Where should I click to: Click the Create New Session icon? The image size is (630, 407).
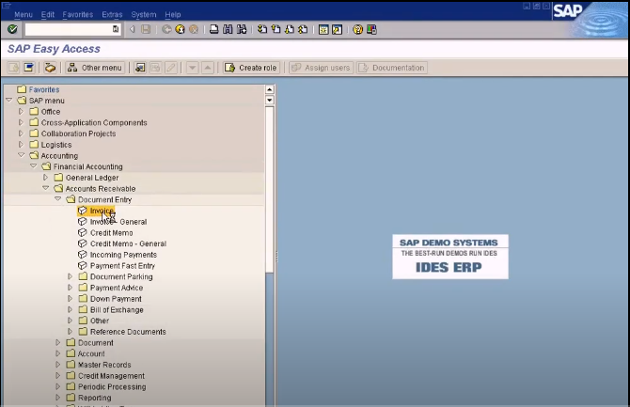(x=323, y=29)
